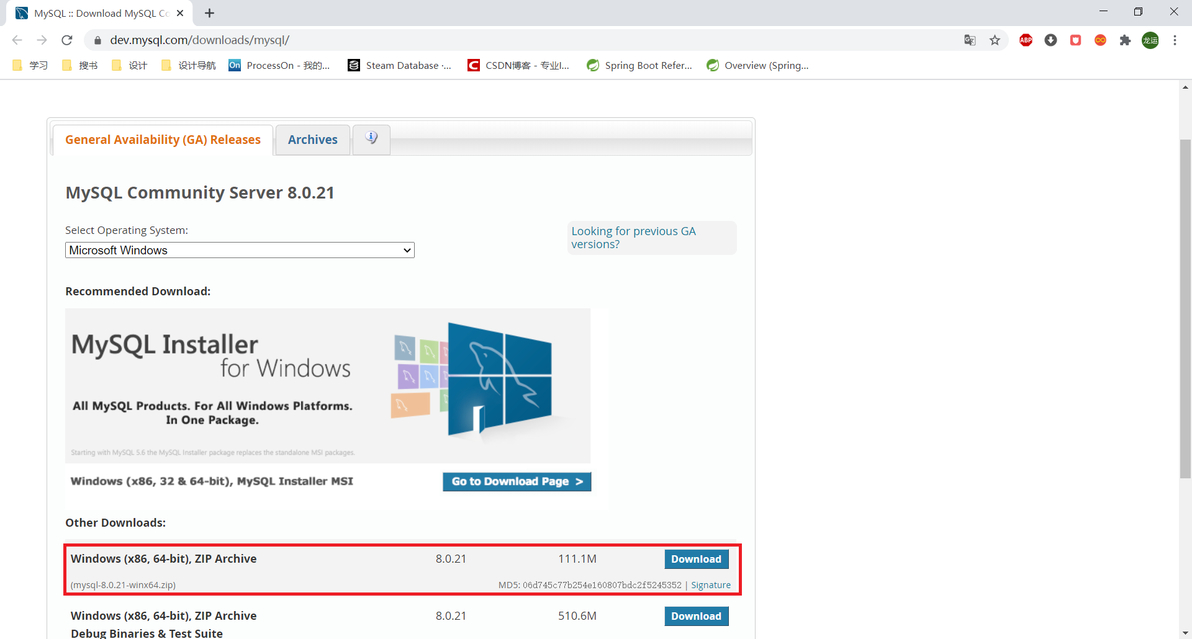Click the 'MySQL Community Server 8.0.21' heading
The height and width of the screenshot is (639, 1192).
pyautogui.click(x=200, y=193)
